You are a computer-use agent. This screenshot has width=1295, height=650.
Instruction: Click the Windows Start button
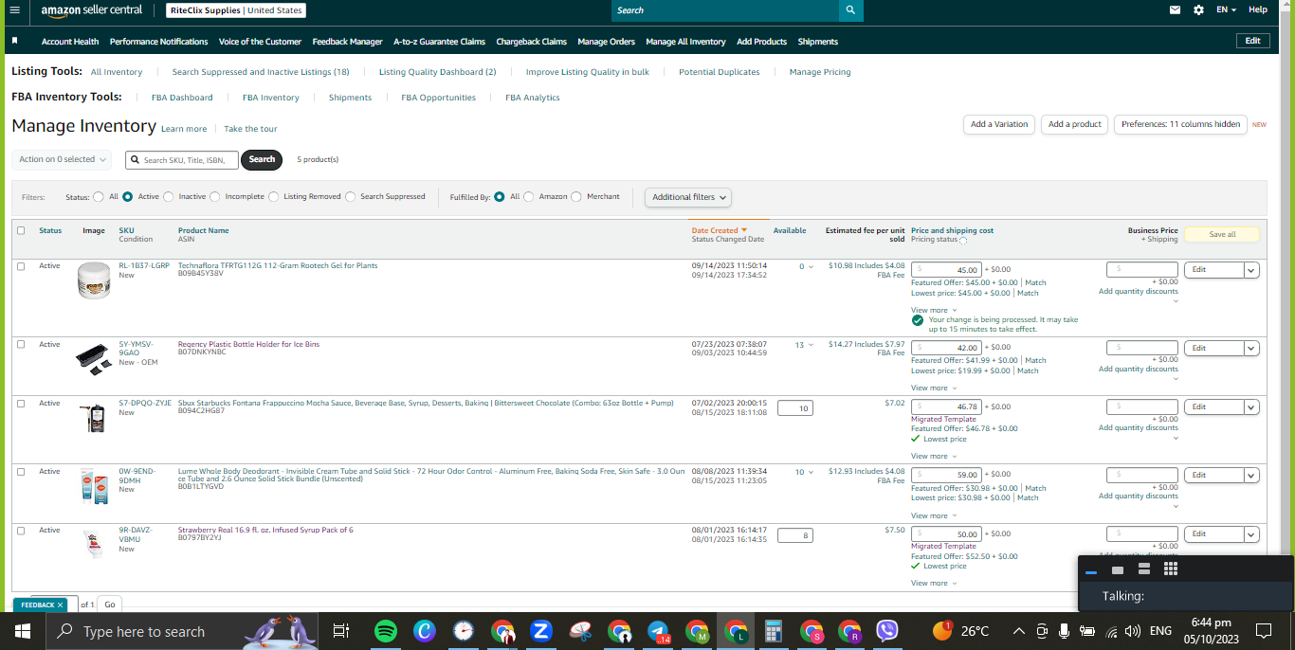click(23, 631)
